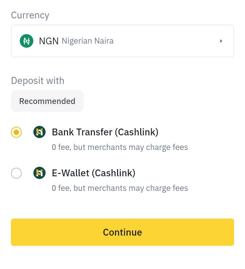Click the Continue button text
The height and width of the screenshot is (269, 245).
click(x=122, y=232)
